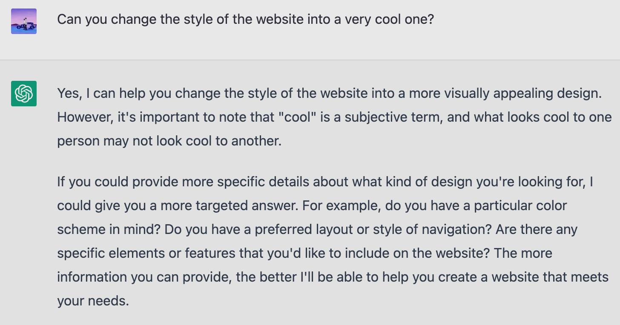
Task: Click the green ChatGPT logo icon
Action: [x=24, y=93]
